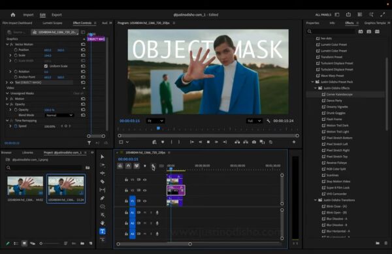Open the Blend Mode dropdown
The width and height of the screenshot is (392, 254).
pos(59,115)
